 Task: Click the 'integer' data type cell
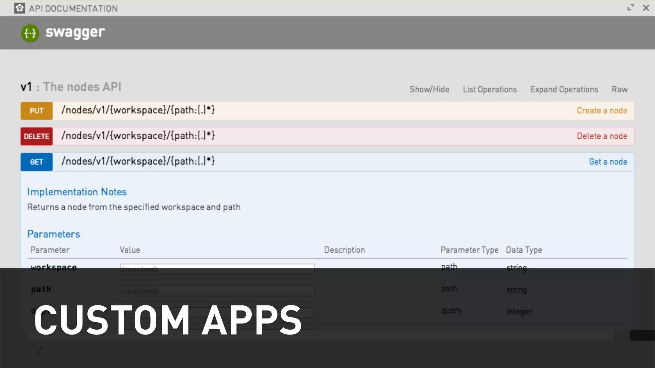(x=519, y=311)
